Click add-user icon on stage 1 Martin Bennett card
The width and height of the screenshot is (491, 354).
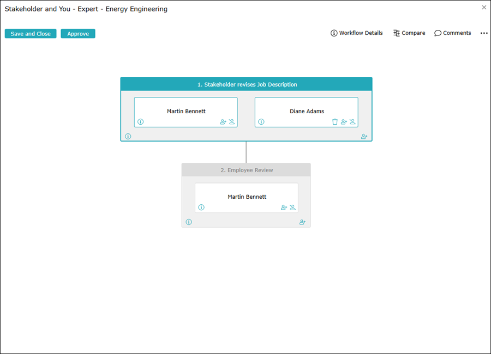coord(223,122)
